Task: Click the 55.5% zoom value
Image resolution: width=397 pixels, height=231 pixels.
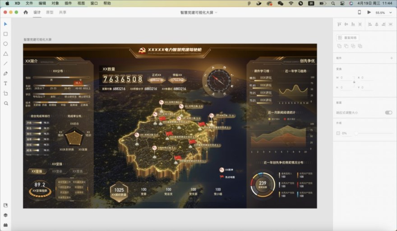Action: click(x=380, y=13)
